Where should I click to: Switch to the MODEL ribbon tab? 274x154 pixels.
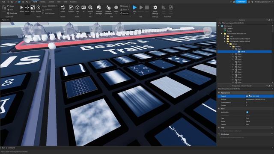click(43, 2)
